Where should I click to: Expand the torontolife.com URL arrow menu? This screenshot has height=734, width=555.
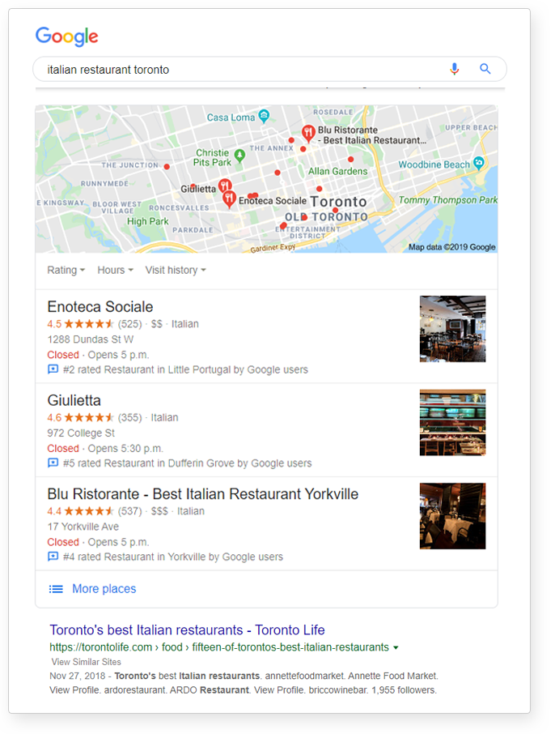tap(396, 647)
